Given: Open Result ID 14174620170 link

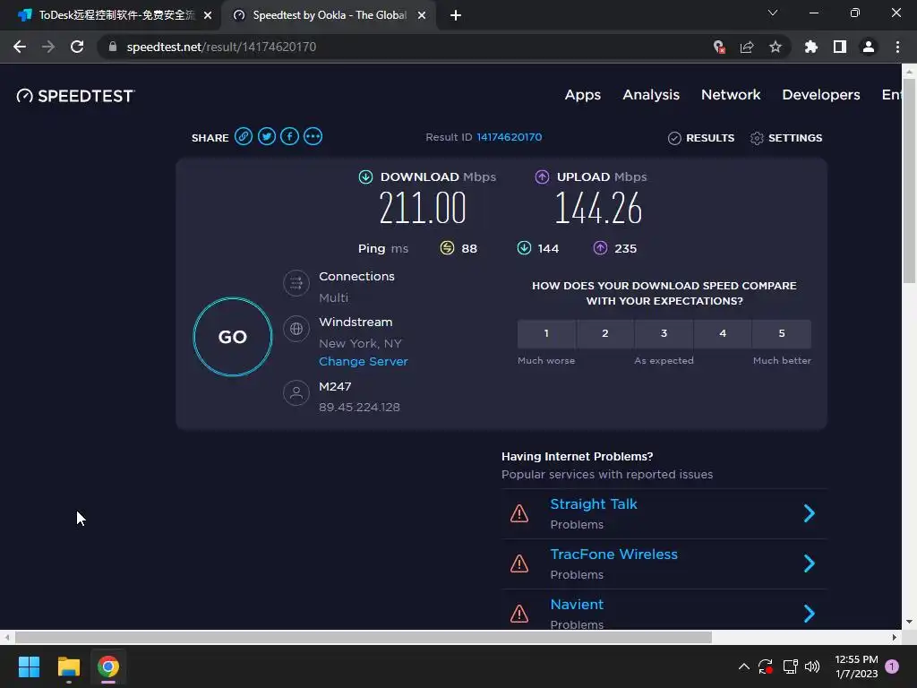Looking at the screenshot, I should tap(510, 137).
